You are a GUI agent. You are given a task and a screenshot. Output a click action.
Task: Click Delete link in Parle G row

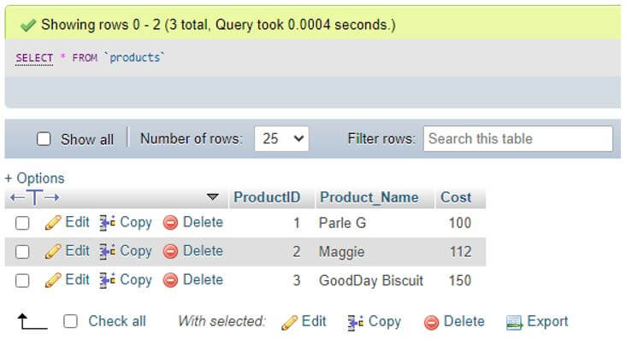[203, 222]
